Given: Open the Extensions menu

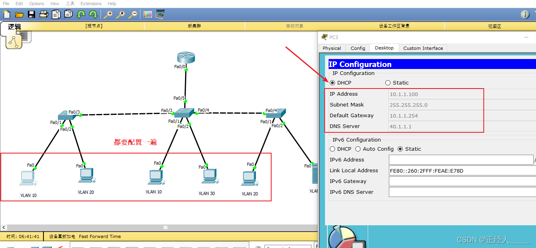Looking at the screenshot, I should 91,4.
